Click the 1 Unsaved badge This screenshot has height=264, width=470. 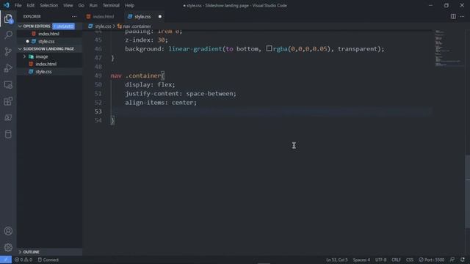click(x=64, y=26)
